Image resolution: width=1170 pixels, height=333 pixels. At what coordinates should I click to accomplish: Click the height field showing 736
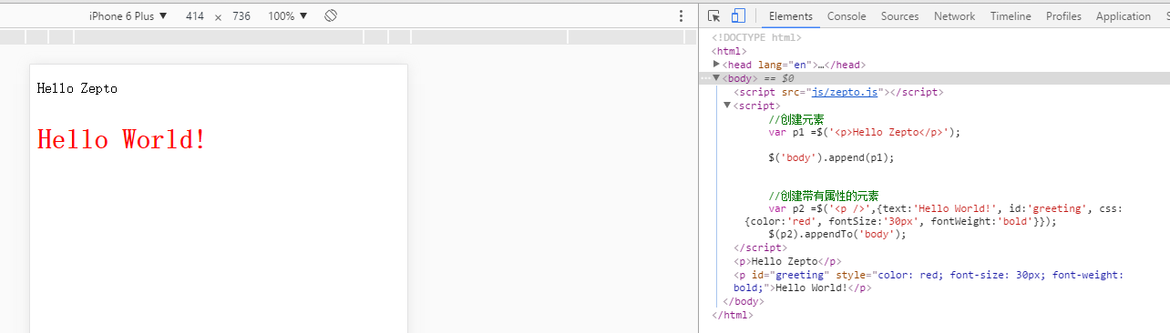[241, 16]
